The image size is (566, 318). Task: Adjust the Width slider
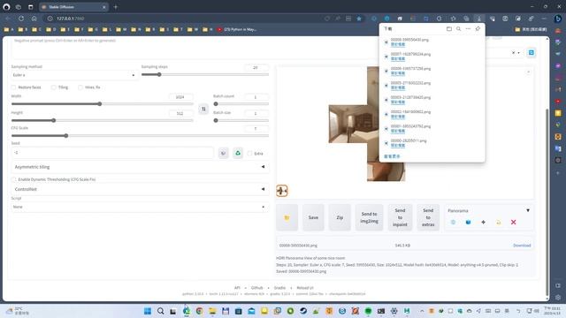(x=103, y=104)
